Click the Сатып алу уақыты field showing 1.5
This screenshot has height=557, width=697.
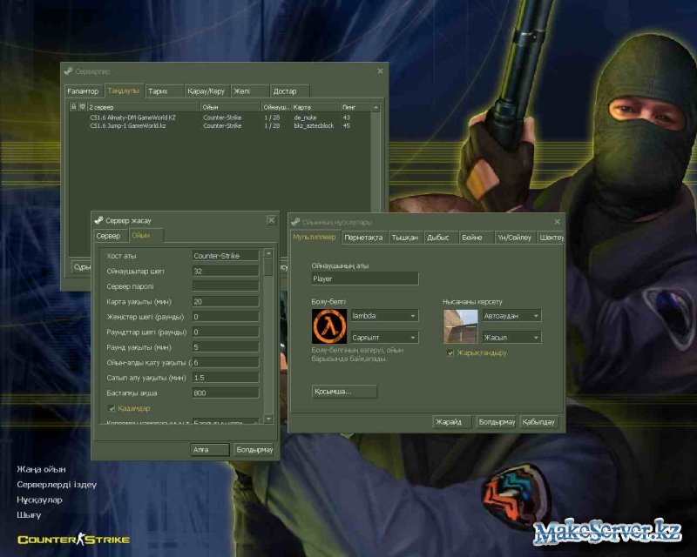point(226,378)
